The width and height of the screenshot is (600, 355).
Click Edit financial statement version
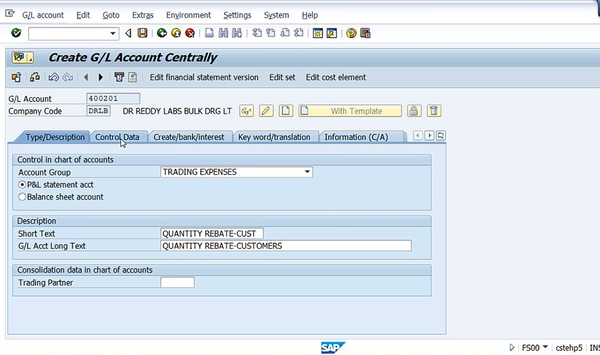(204, 77)
